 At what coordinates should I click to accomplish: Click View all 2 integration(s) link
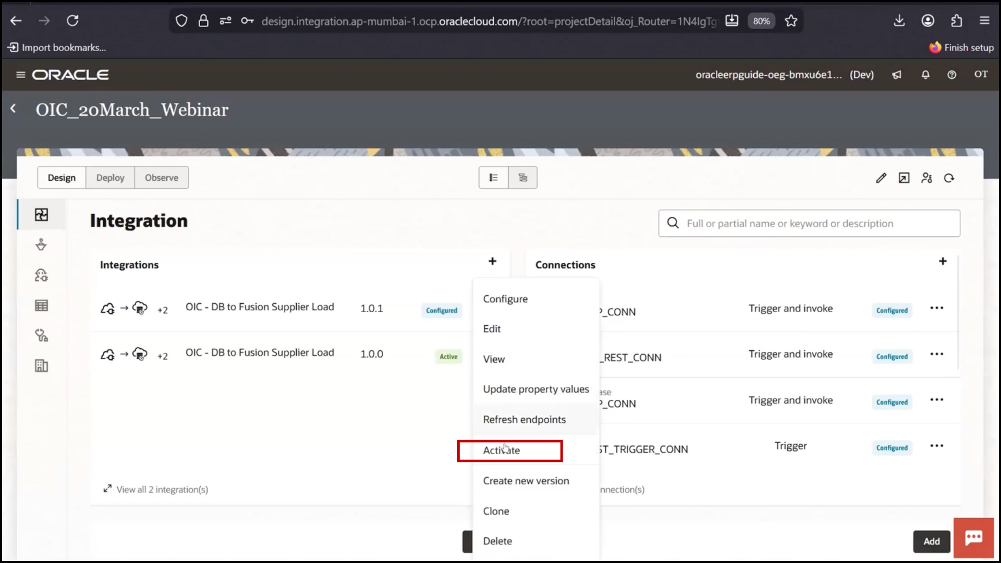tap(156, 489)
